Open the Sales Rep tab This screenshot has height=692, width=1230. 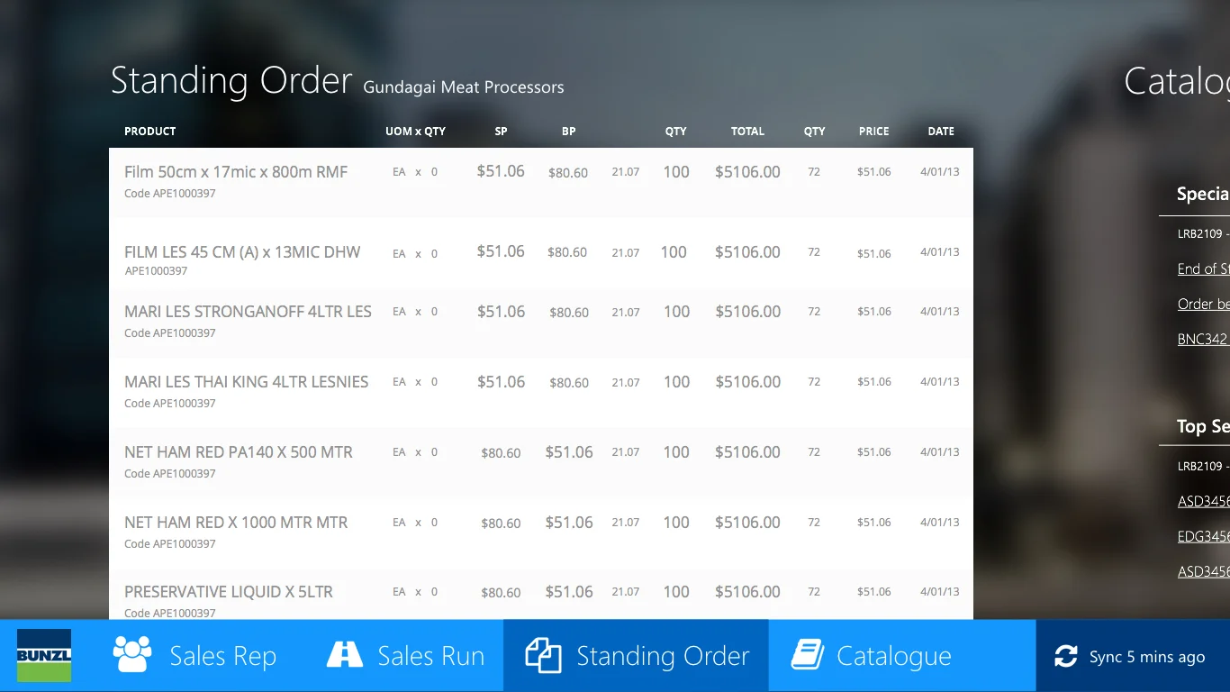click(194, 655)
